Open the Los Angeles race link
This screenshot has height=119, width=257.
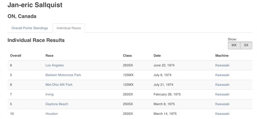point(55,65)
